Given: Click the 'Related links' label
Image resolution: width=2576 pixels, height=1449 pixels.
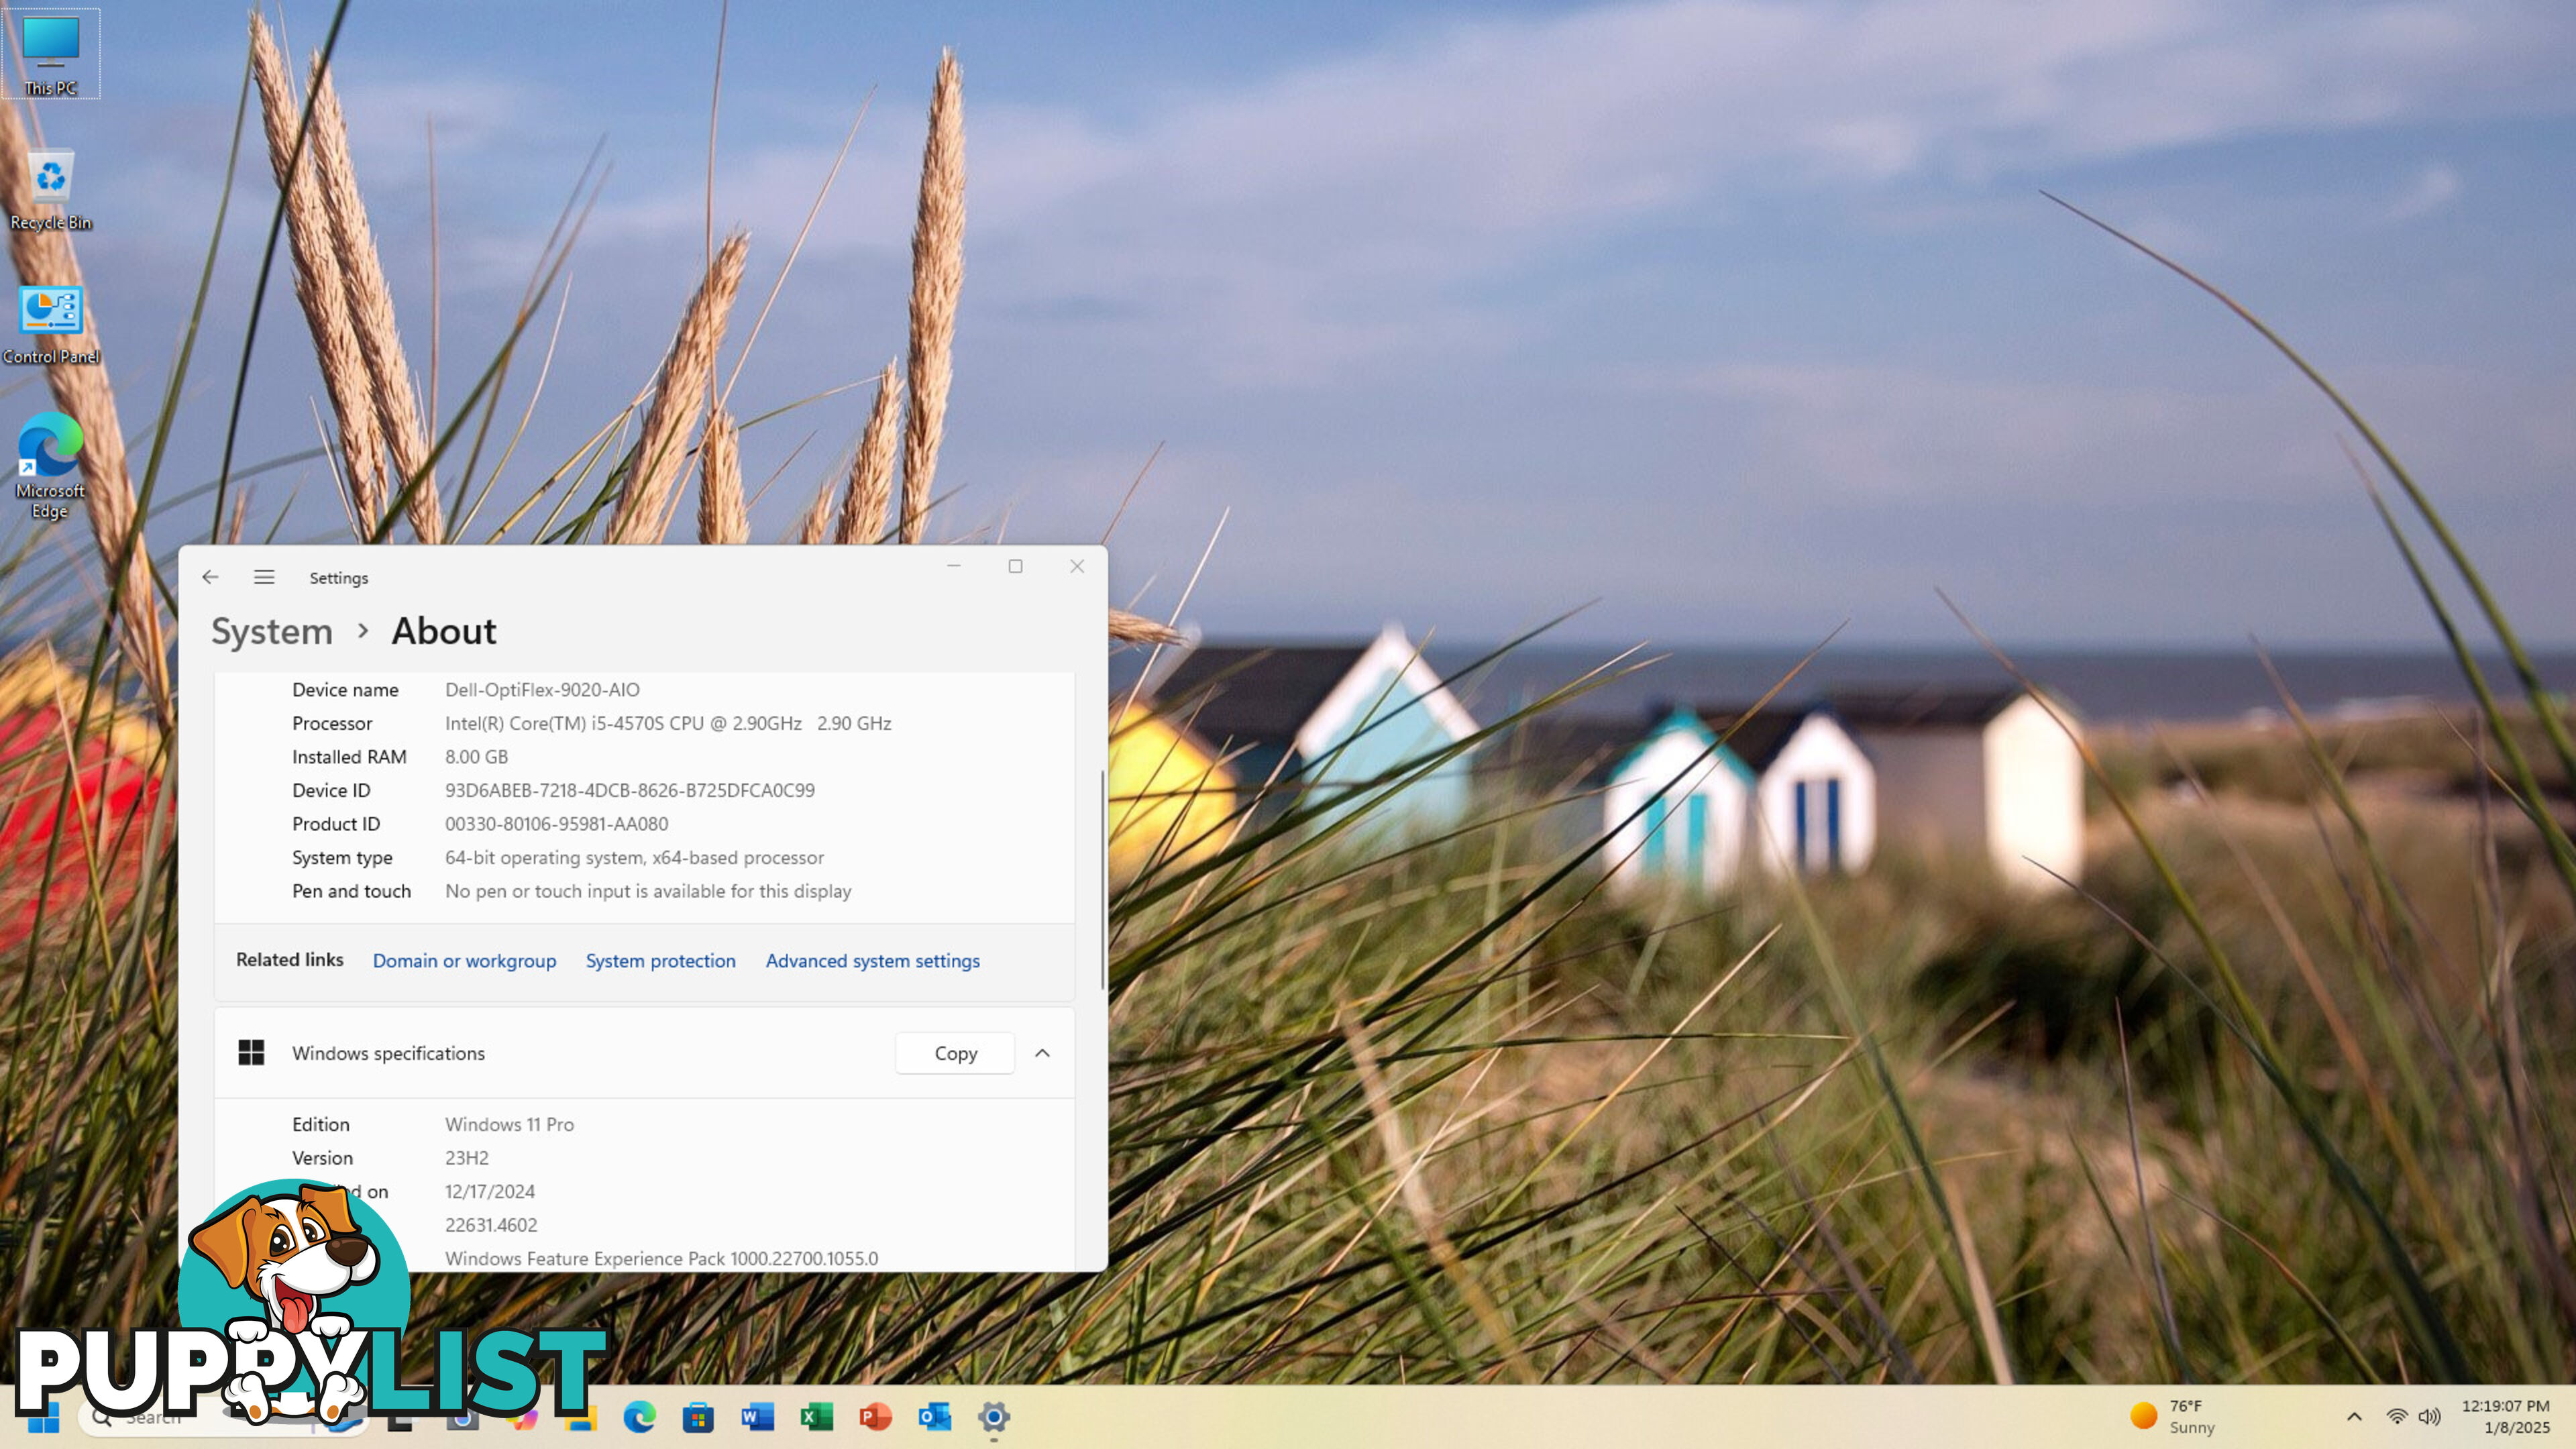Looking at the screenshot, I should (289, 959).
